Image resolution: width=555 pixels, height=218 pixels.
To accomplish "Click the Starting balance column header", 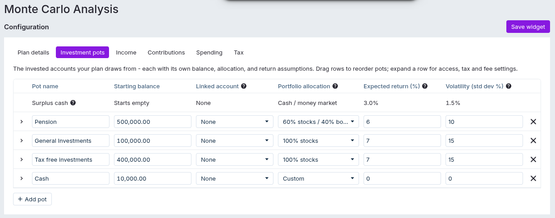I will [x=137, y=86].
